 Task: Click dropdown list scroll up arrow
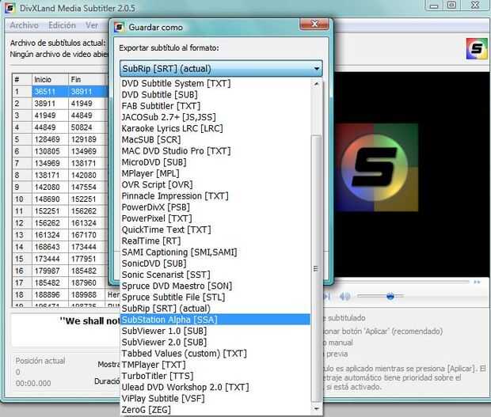[x=316, y=84]
